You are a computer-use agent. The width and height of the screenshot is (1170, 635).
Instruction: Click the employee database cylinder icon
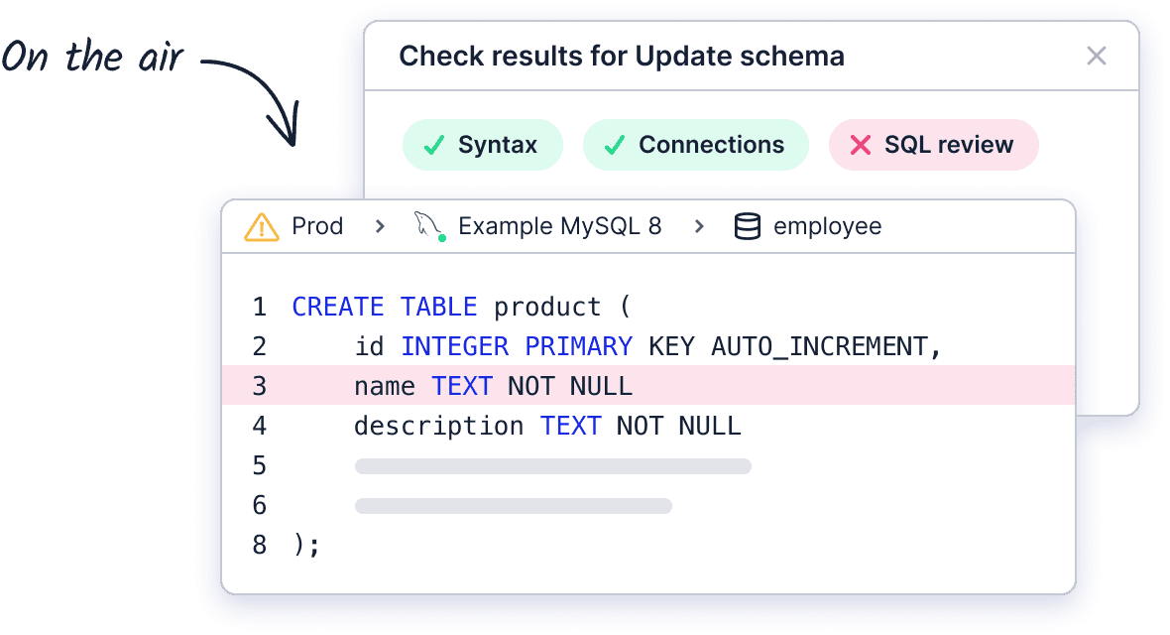pos(748,227)
